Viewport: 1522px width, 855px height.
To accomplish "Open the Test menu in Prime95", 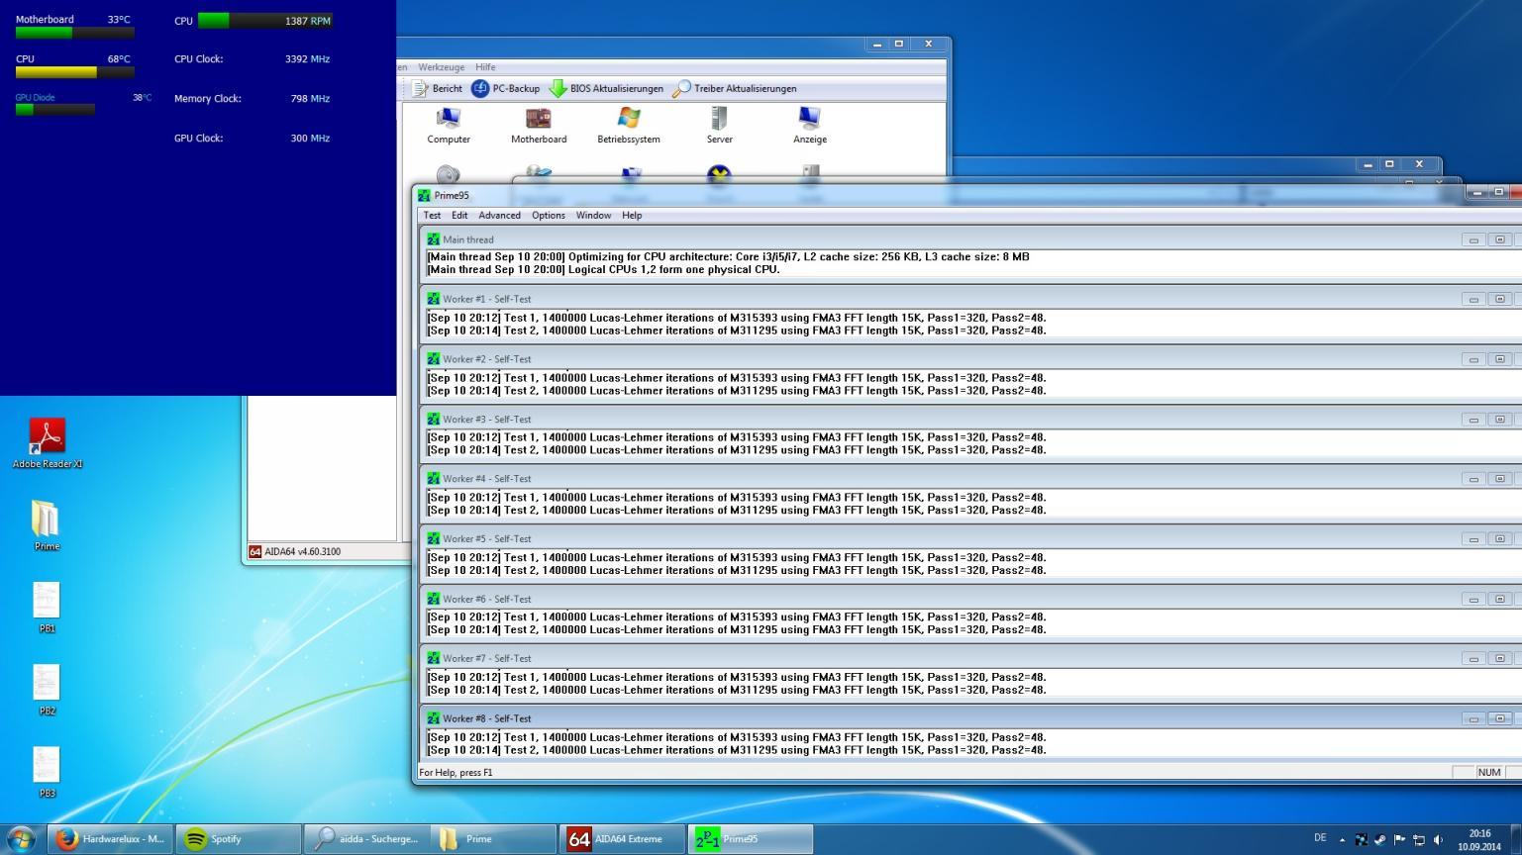I will click(x=433, y=215).
